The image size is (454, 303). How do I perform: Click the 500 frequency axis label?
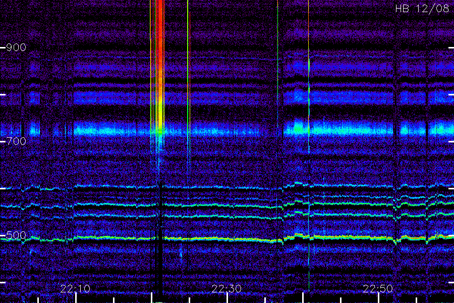tap(16, 235)
